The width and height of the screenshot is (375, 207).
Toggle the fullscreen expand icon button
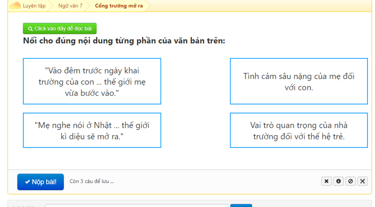tap(363, 181)
